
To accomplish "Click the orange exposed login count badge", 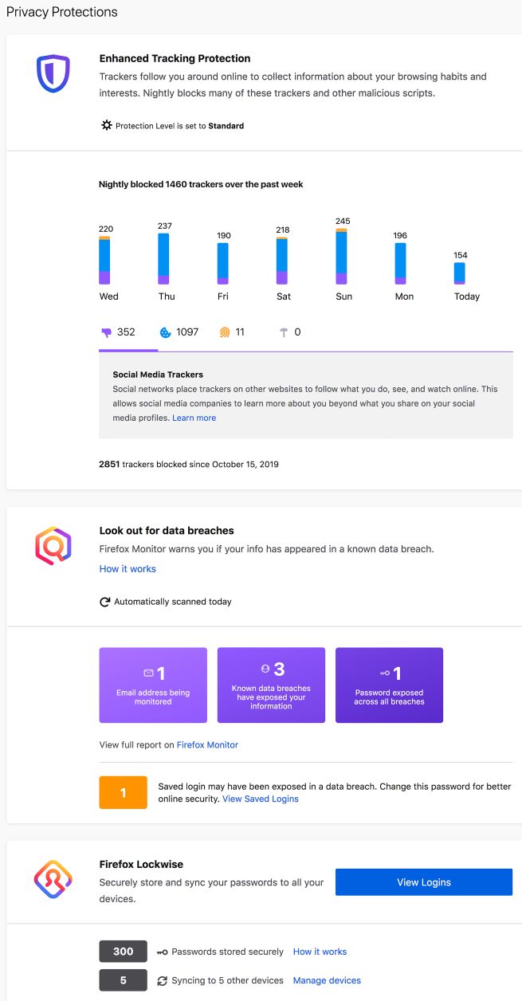I will 123,792.
